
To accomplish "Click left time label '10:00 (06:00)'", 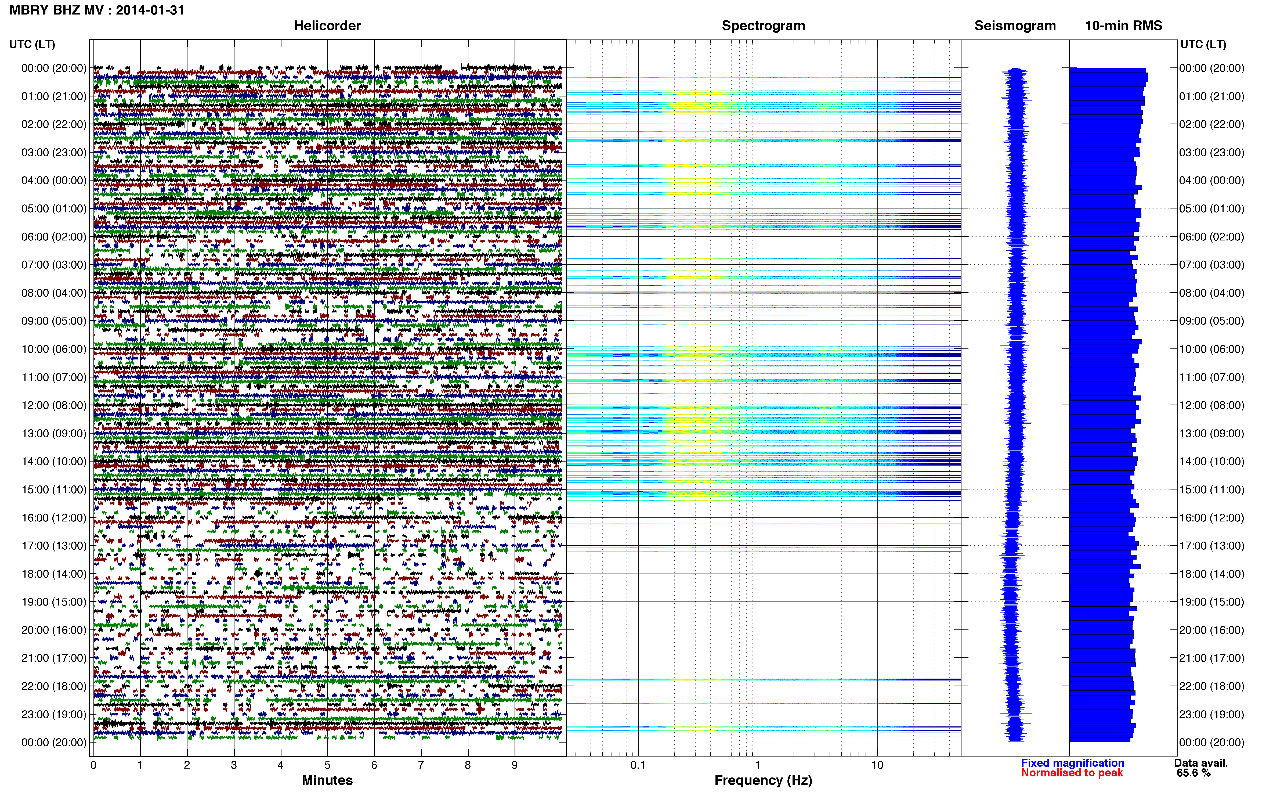I will coord(54,349).
